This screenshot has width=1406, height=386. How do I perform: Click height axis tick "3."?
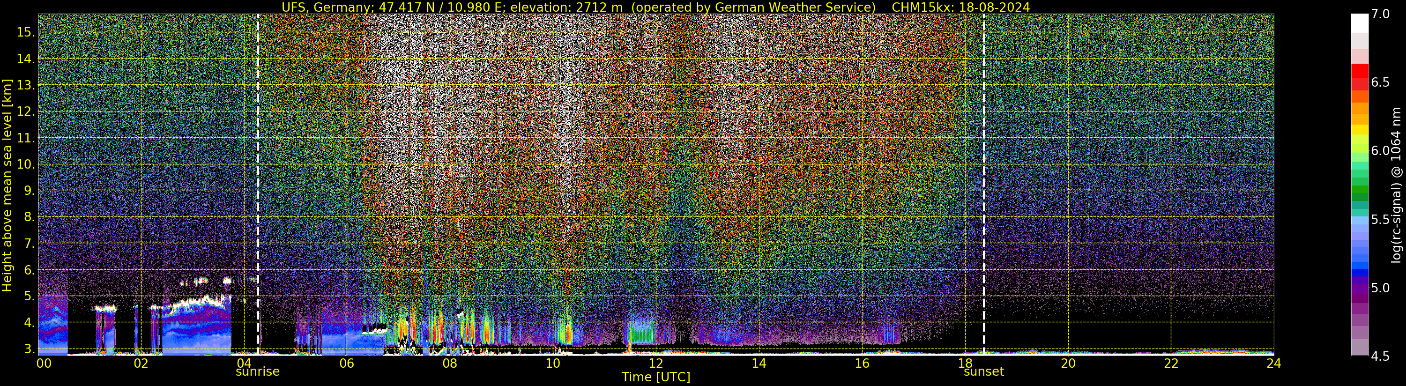(29, 349)
